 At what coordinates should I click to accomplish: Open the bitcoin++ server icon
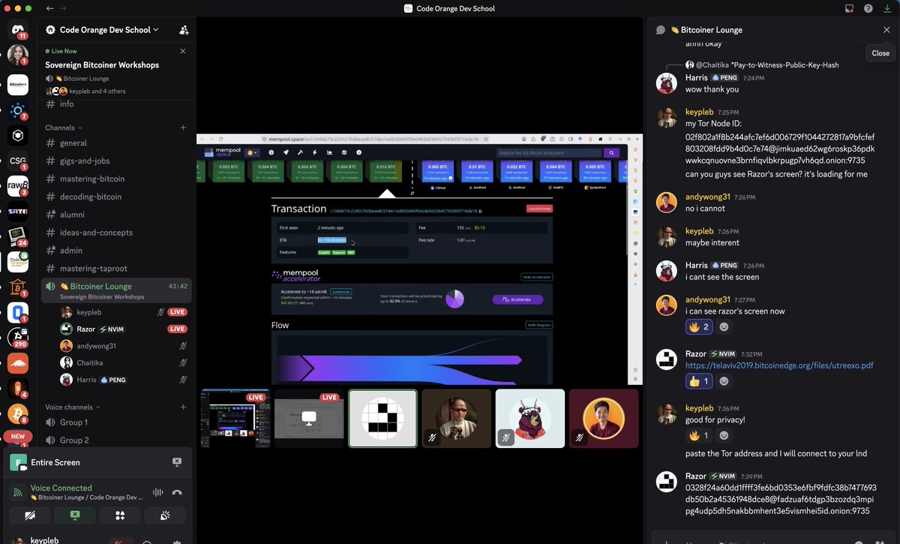[18, 85]
